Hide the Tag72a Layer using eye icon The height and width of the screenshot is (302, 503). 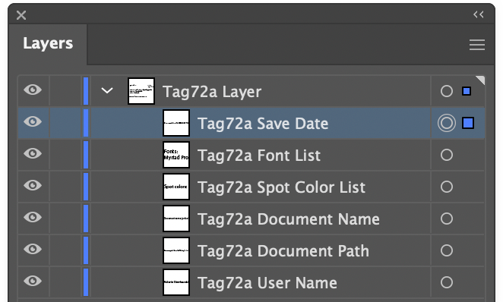click(33, 90)
